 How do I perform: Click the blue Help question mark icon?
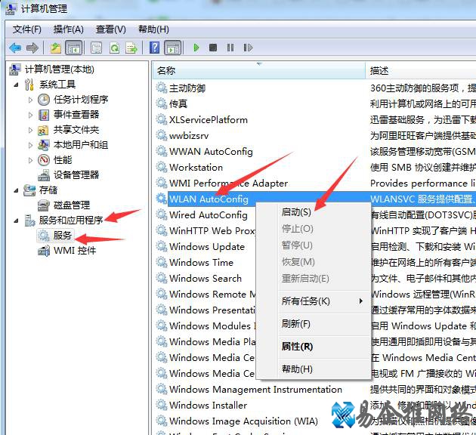coord(154,48)
